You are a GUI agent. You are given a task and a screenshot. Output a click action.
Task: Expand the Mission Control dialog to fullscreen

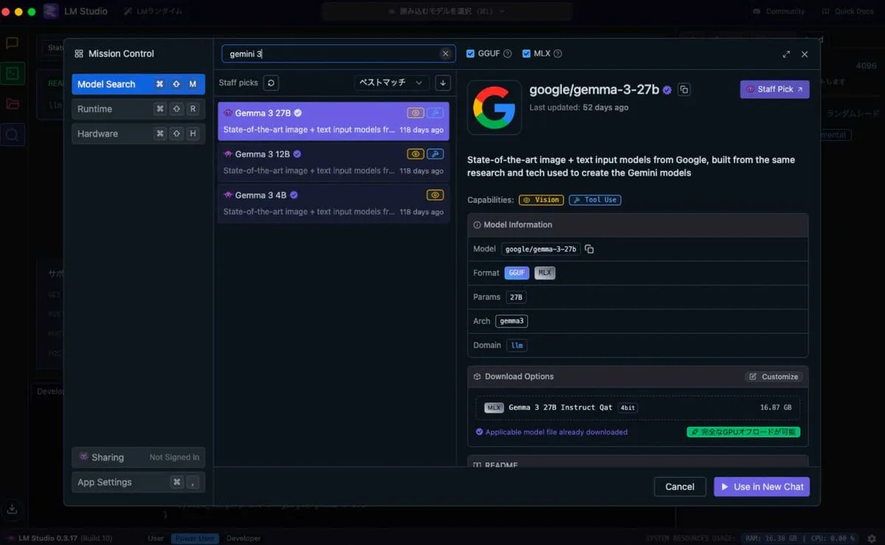click(x=786, y=54)
